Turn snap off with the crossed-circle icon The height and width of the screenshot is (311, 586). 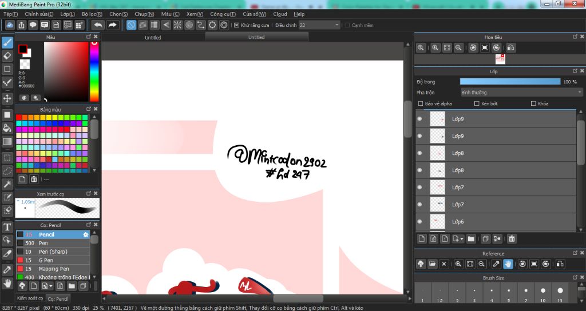131,25
